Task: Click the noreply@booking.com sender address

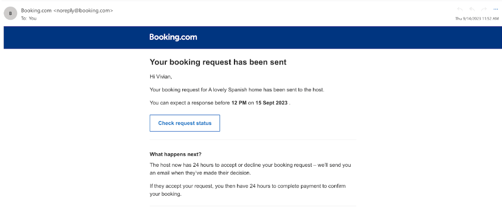Action: point(83,10)
